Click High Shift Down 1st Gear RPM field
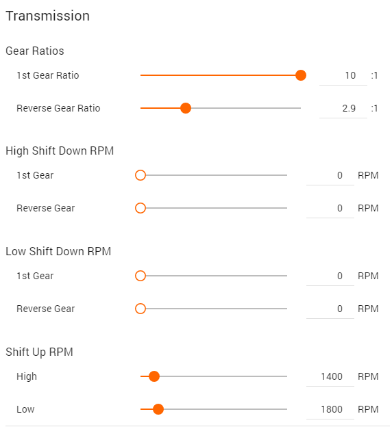Screen dimensions: 392x427 pos(330,176)
